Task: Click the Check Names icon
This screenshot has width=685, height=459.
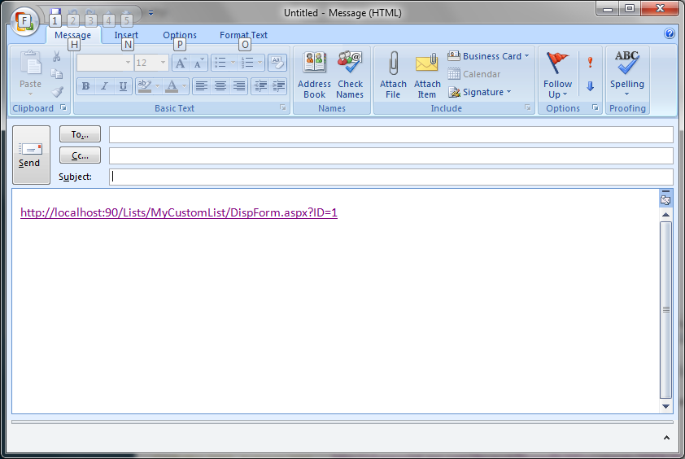Action: (350, 63)
